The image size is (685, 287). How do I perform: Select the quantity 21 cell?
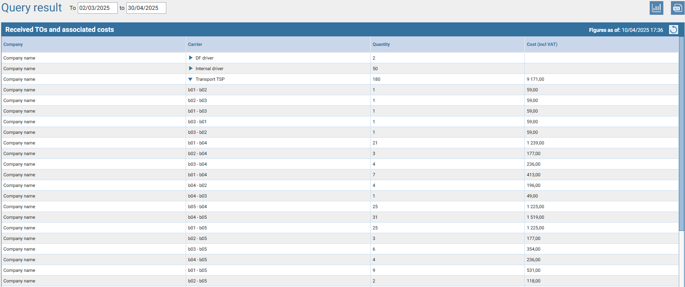point(447,143)
